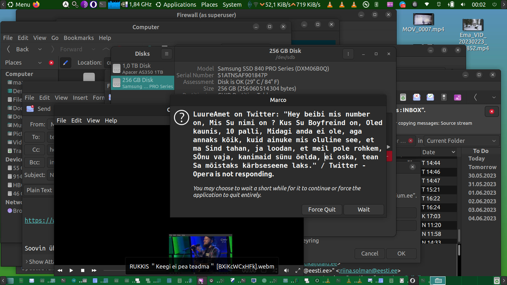Mute the video player volume

286,270
